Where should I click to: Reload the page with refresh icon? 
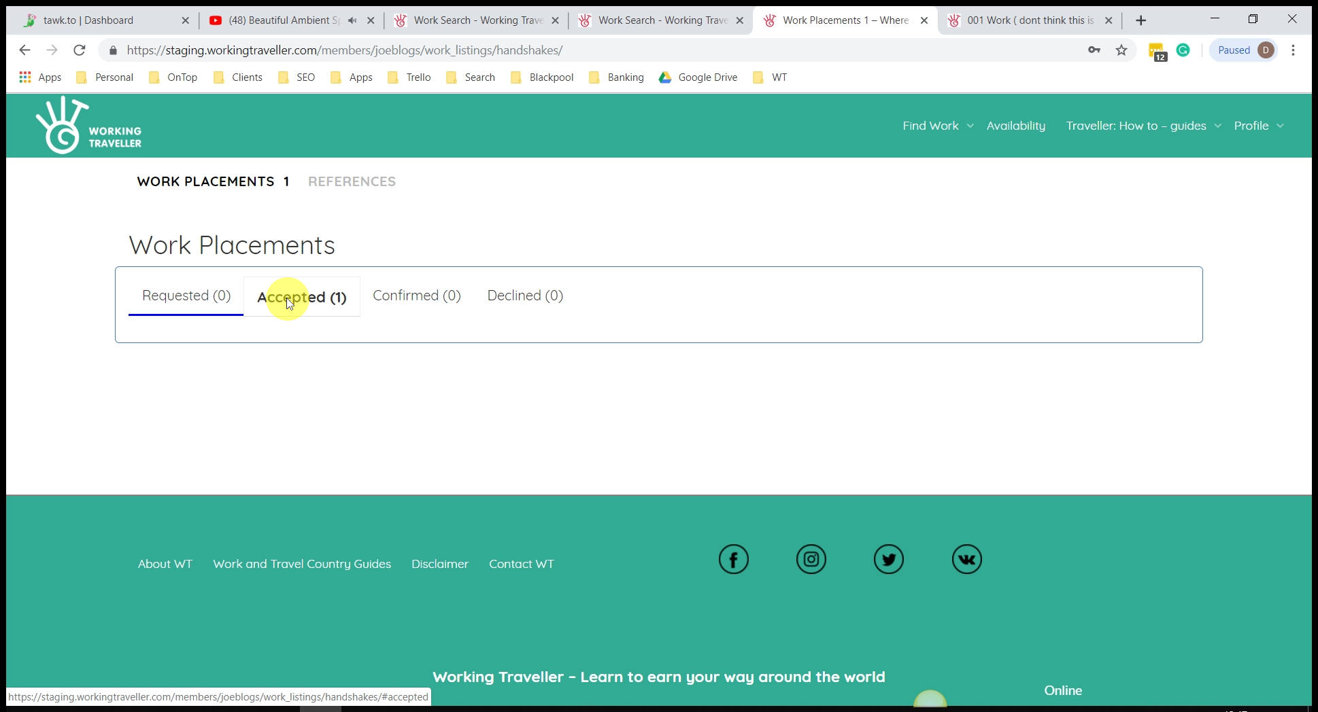80,50
